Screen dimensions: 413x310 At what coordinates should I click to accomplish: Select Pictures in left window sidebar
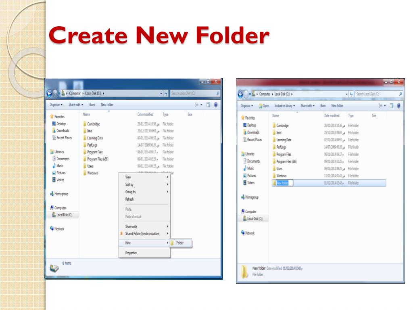coord(59,173)
